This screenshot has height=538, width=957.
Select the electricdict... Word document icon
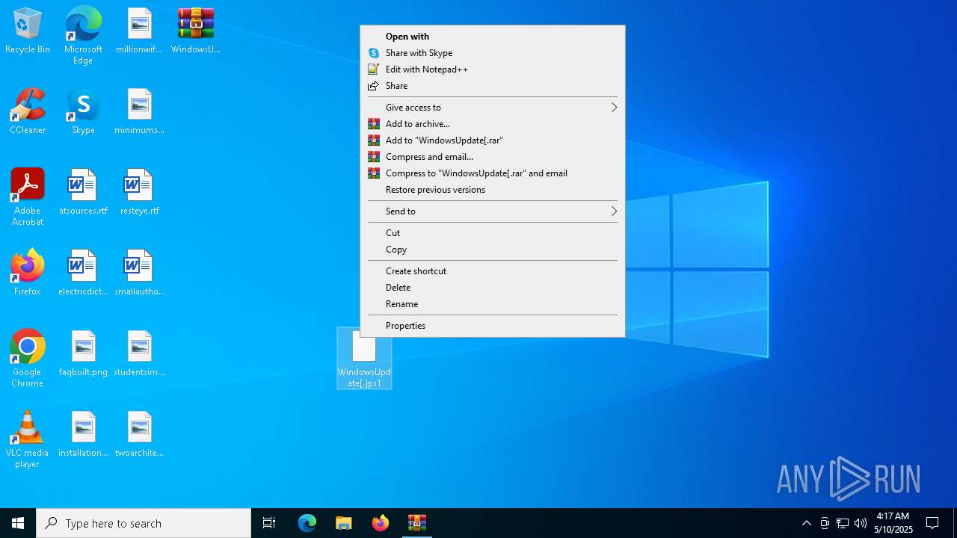tap(83, 273)
